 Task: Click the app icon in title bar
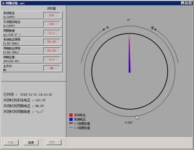(3, 3)
